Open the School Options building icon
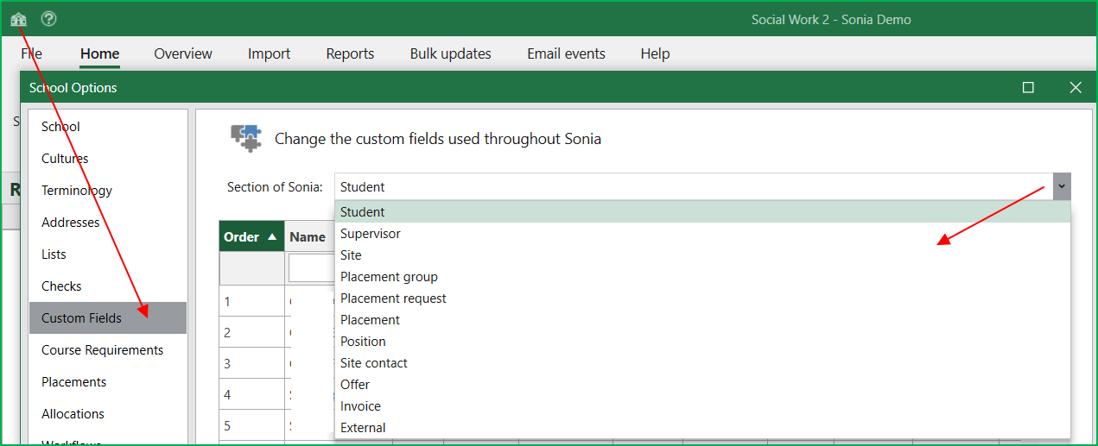1098x446 pixels. (x=18, y=18)
